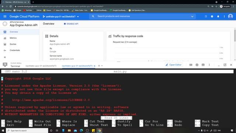This screenshot has width=236, height=133.
Task: Open Microsoft Edge from the taskbar
Action: point(81,130)
